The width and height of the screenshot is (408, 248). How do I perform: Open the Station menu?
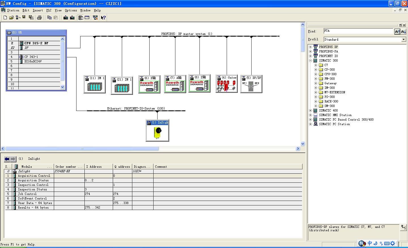(x=13, y=10)
